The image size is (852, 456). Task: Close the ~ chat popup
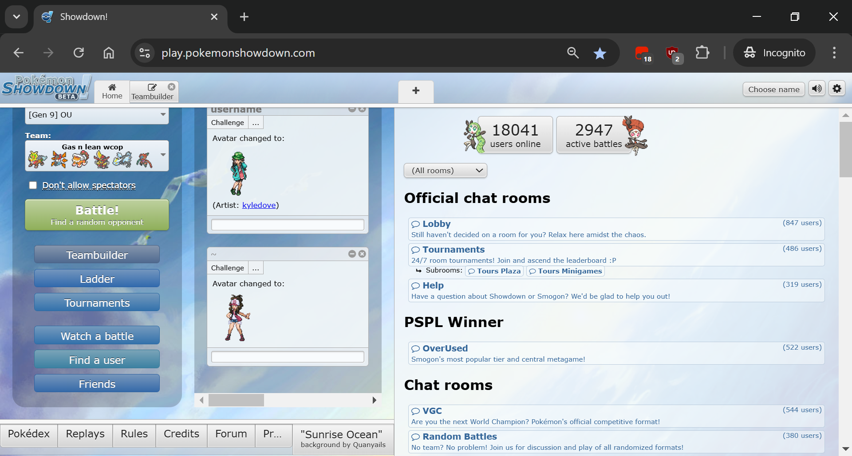pos(362,254)
